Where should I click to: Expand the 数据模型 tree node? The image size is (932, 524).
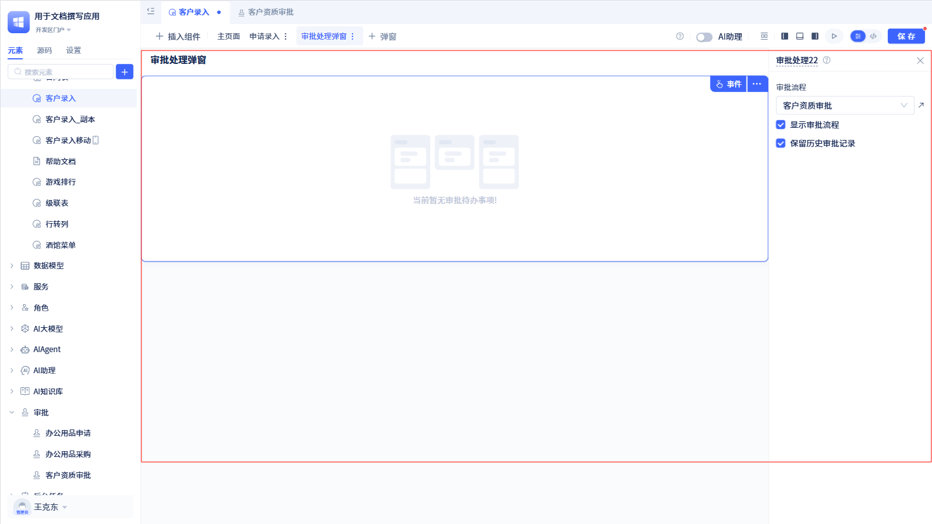pyautogui.click(x=12, y=266)
